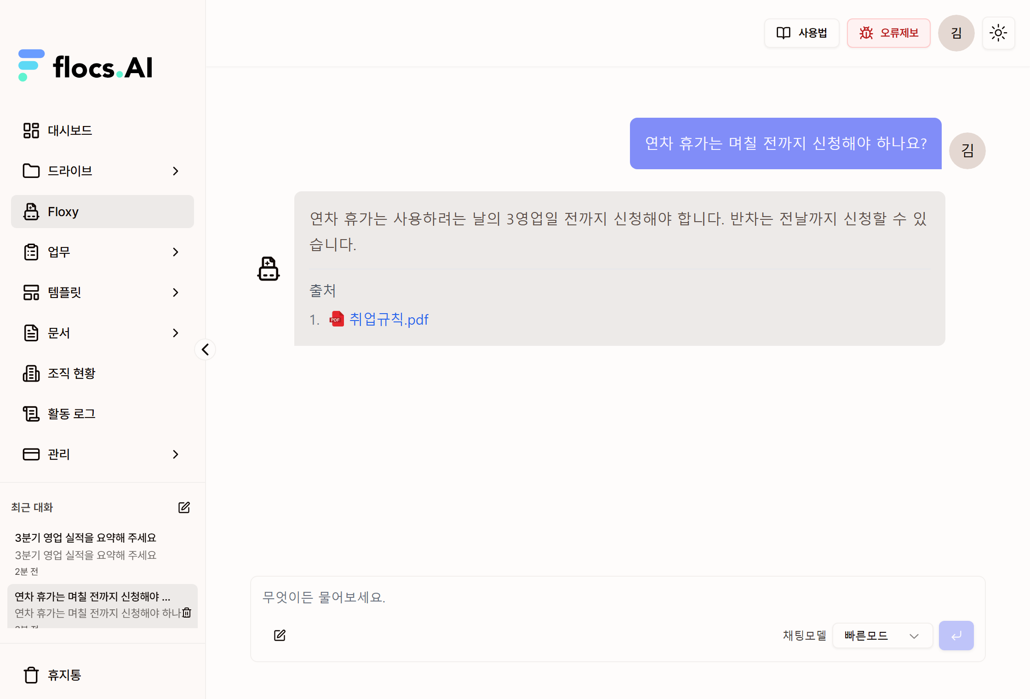Click new chat icon in the input box
The height and width of the screenshot is (699, 1030).
pos(280,636)
